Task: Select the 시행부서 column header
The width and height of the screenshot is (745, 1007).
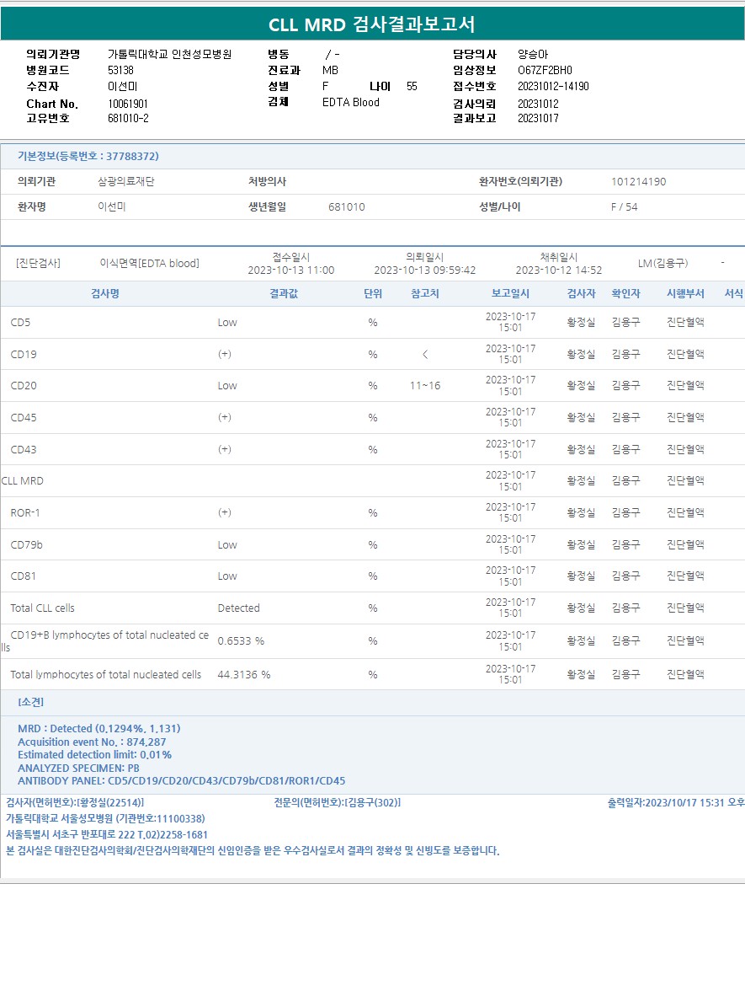Action: [x=685, y=294]
